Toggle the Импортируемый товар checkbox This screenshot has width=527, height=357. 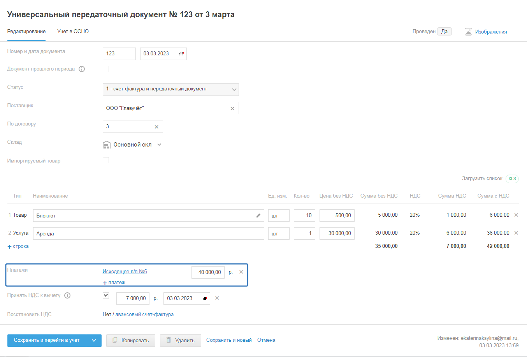pyautogui.click(x=106, y=160)
